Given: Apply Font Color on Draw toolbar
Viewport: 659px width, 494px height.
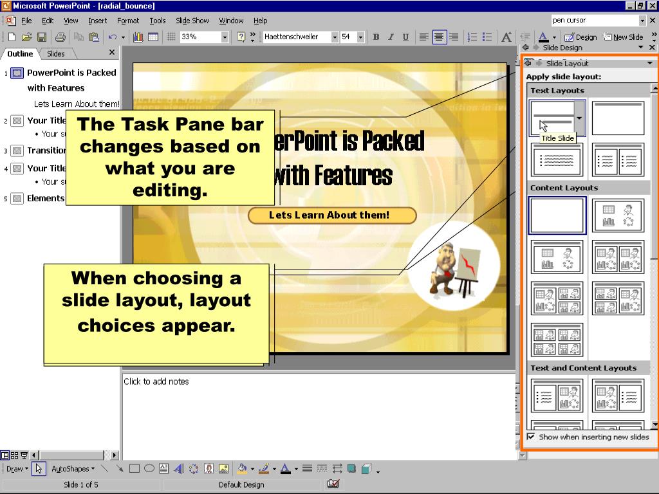Looking at the screenshot, I should pos(285,468).
